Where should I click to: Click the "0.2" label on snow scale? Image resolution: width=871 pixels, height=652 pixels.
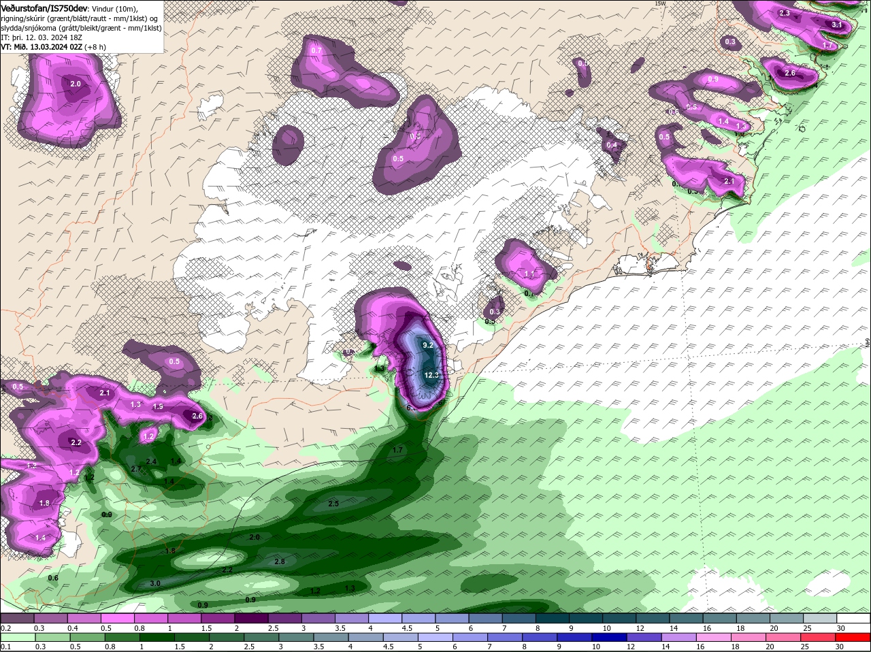coord(5,627)
